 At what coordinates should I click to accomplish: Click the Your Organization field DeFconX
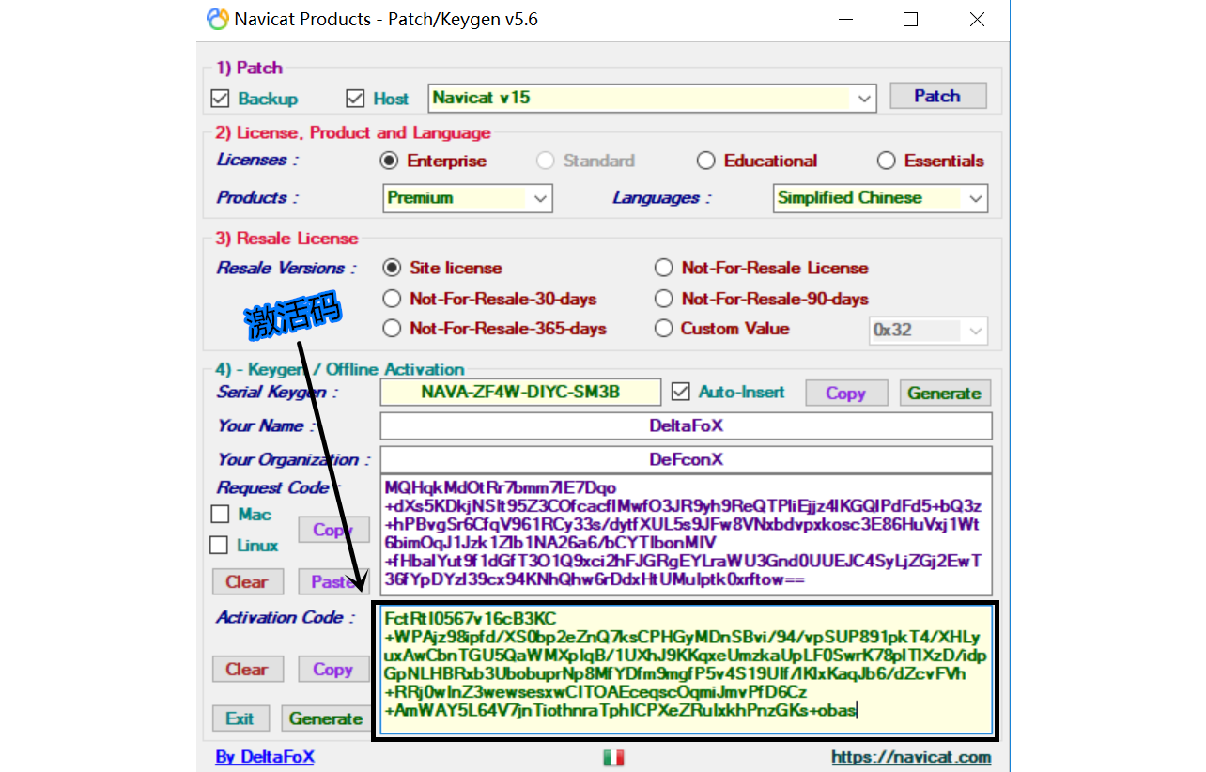687,460
